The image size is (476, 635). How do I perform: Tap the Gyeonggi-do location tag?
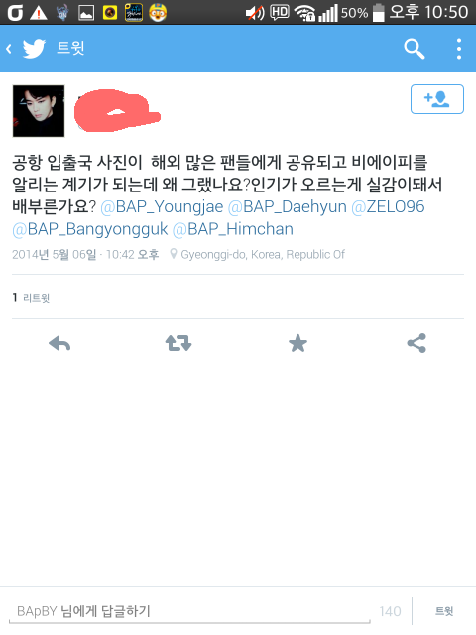[x=258, y=255]
